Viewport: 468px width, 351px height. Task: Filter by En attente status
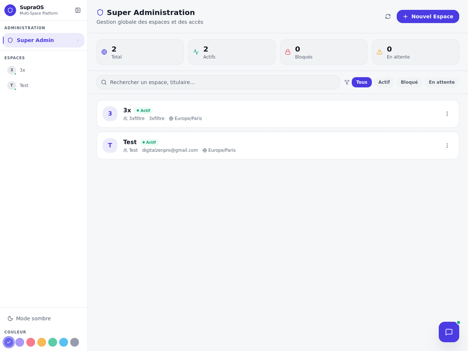coord(442,82)
